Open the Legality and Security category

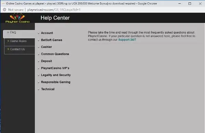(56, 75)
